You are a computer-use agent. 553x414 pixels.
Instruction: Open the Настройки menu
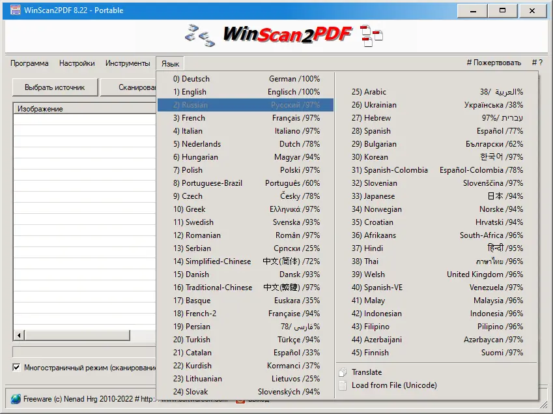point(77,63)
